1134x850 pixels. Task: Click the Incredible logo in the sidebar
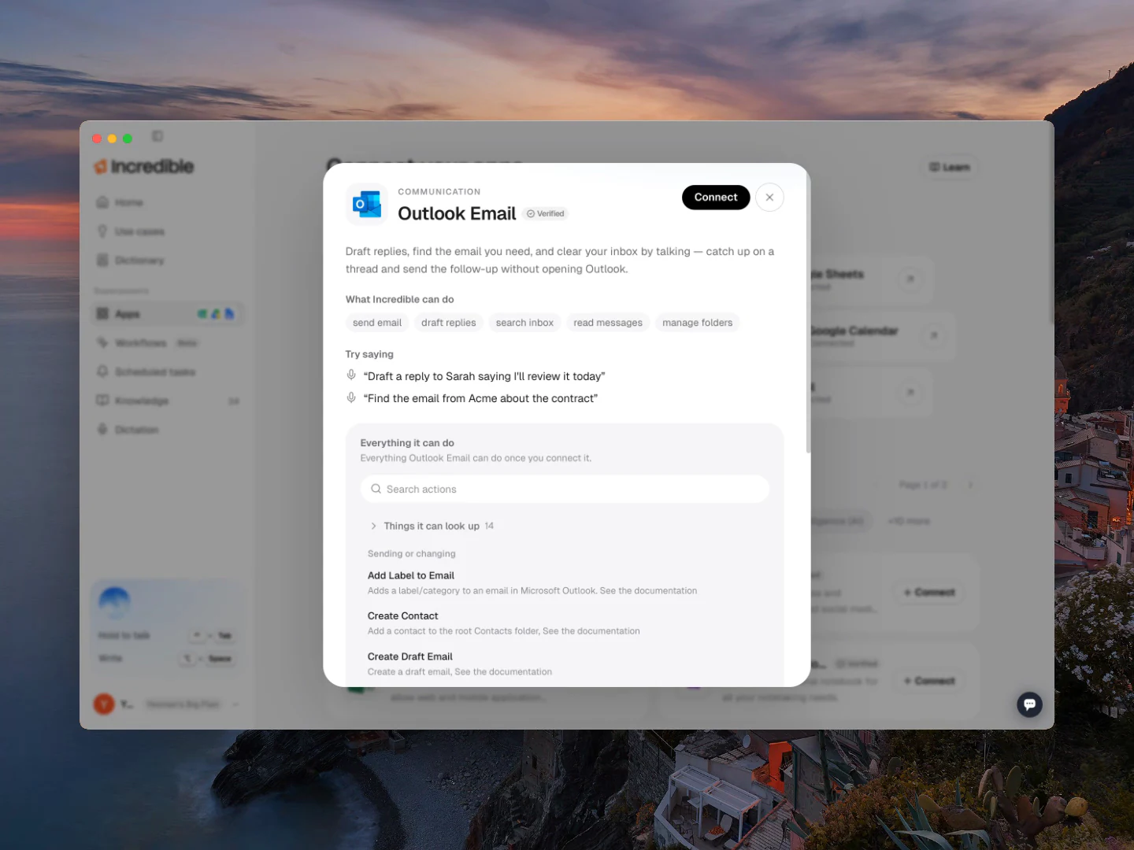click(144, 166)
